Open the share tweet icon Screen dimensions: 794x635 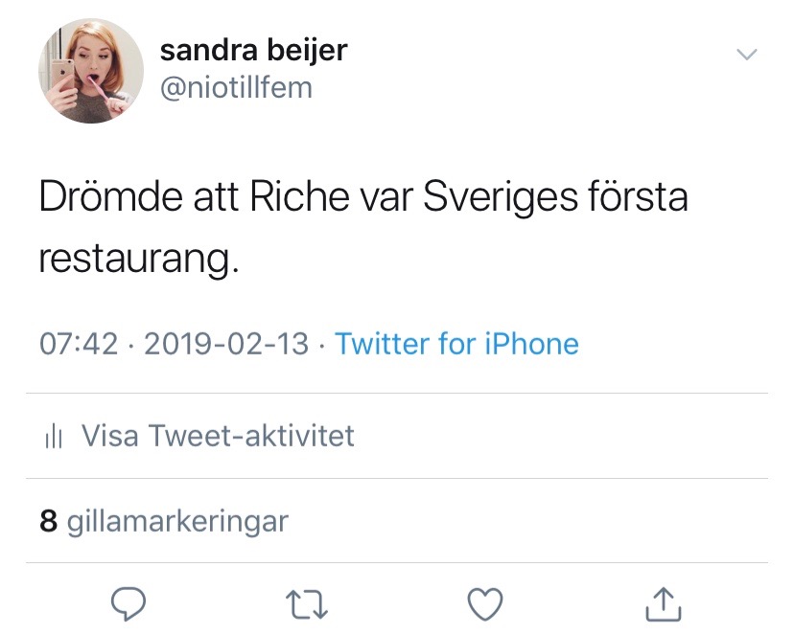(664, 602)
